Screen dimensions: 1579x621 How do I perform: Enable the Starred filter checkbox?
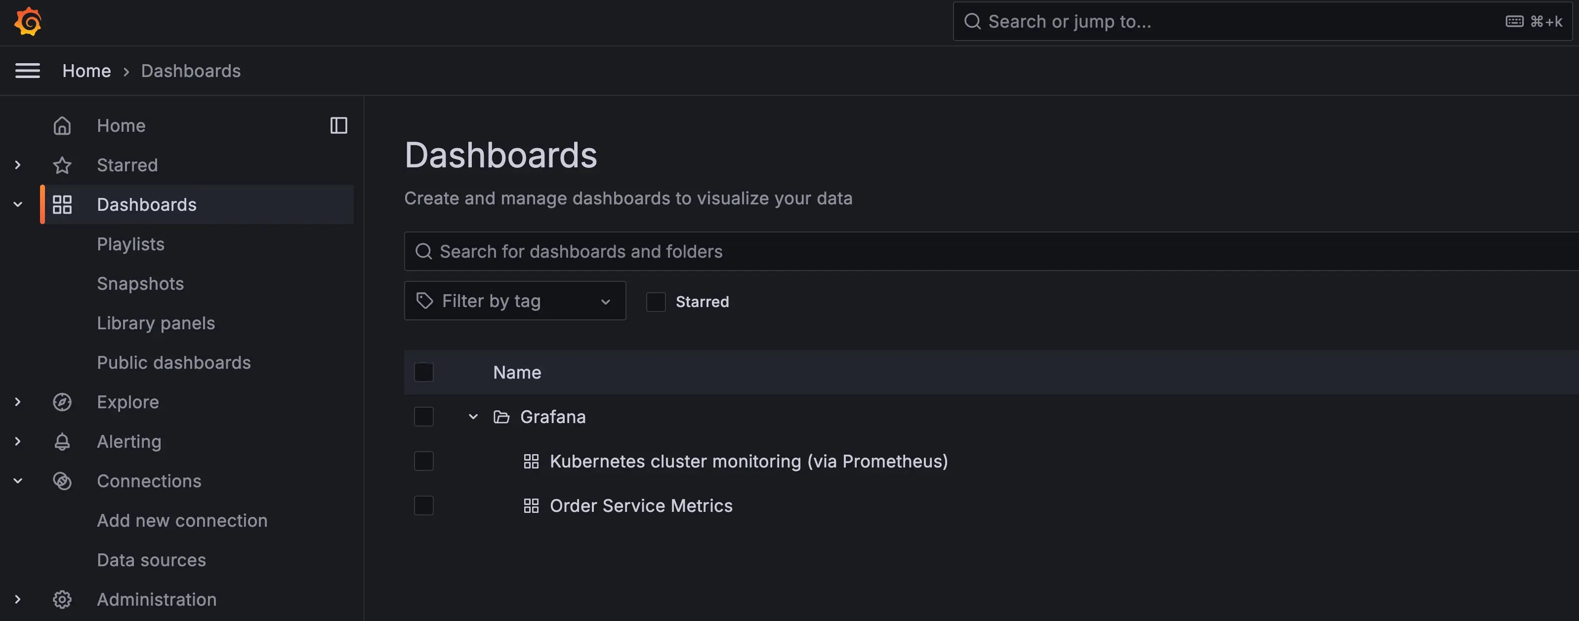(655, 302)
